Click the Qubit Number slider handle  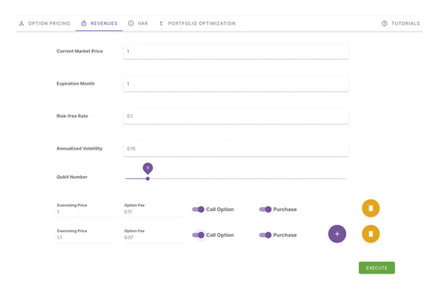click(148, 179)
